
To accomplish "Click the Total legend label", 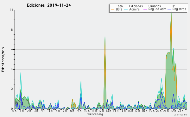I will coord(119,6).
